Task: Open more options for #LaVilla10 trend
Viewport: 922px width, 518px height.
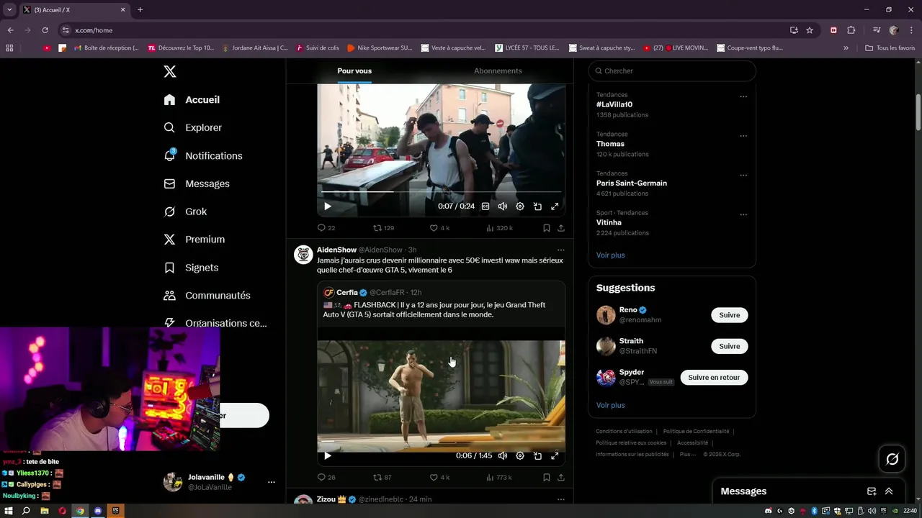Action: (743, 96)
